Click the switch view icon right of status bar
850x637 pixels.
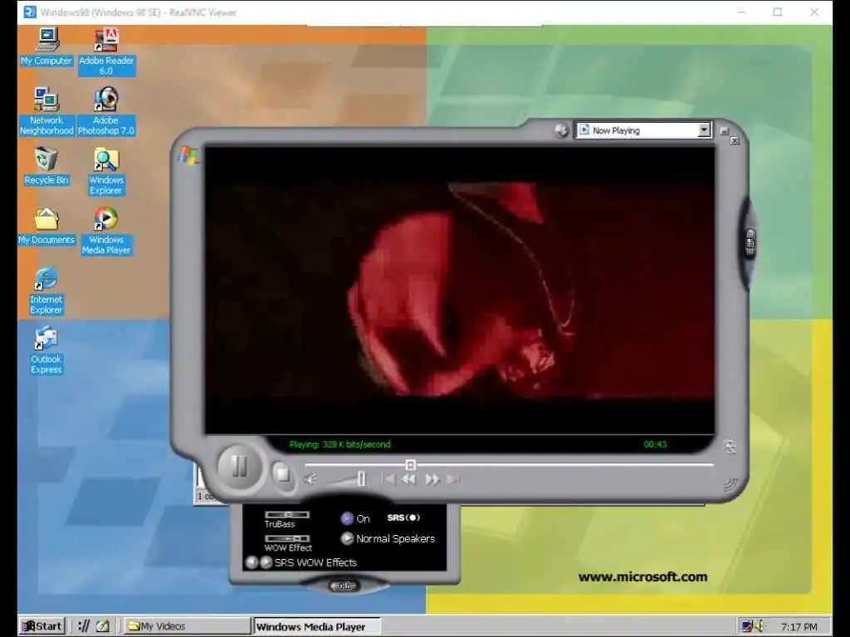point(730,447)
